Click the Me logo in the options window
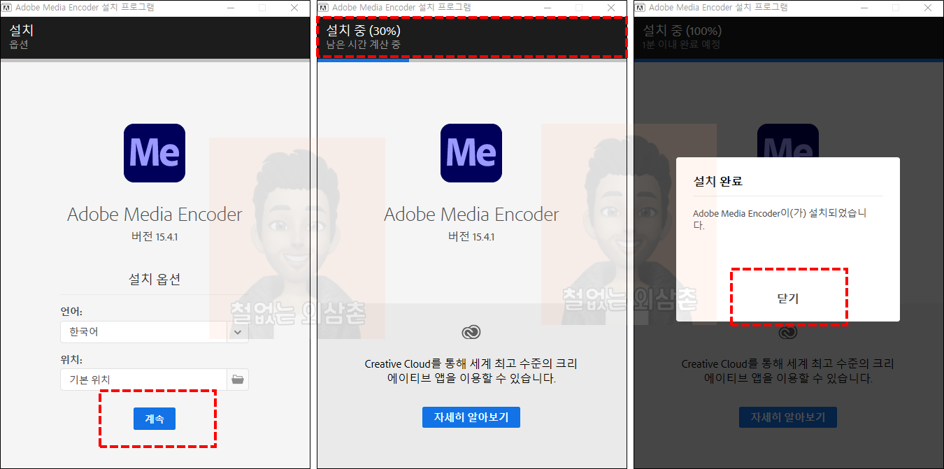 click(x=155, y=153)
